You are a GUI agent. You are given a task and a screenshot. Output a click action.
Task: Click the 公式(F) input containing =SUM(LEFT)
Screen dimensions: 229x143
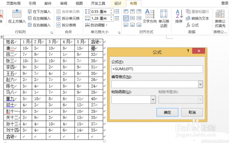coord(157,69)
